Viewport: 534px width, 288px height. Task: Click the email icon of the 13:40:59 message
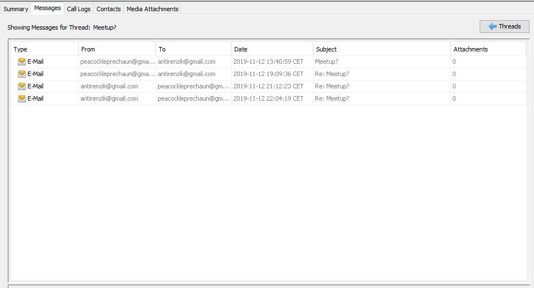click(22, 62)
